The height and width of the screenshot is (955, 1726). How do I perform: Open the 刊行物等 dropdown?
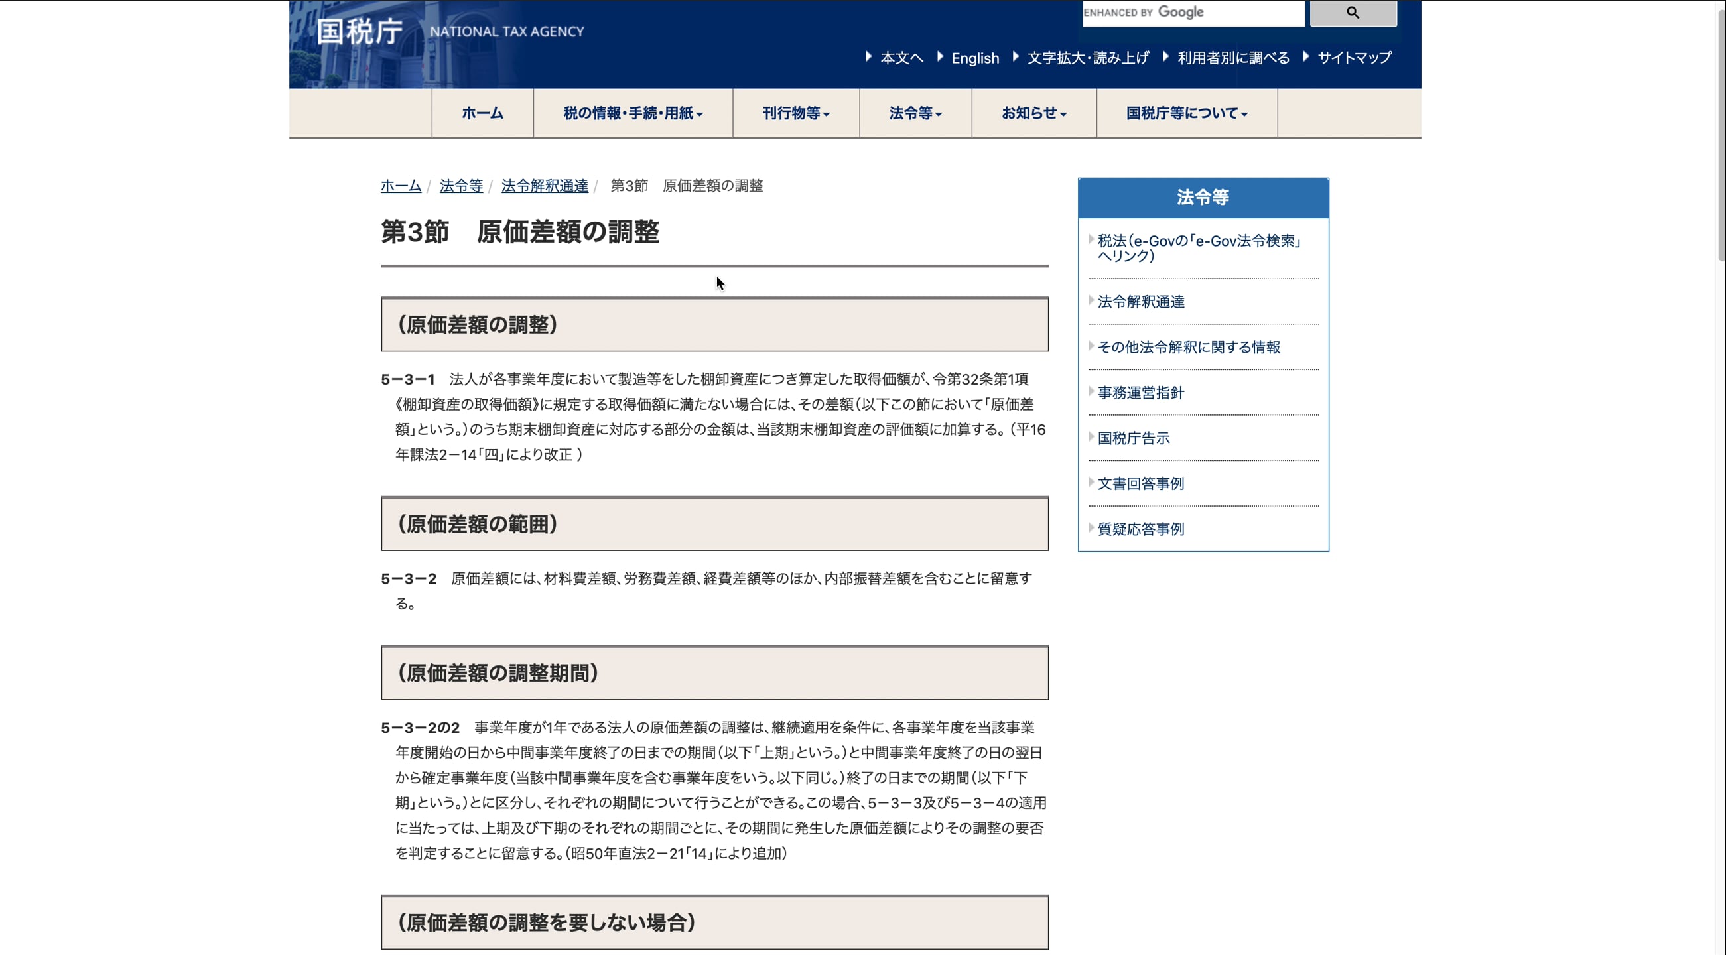(795, 113)
